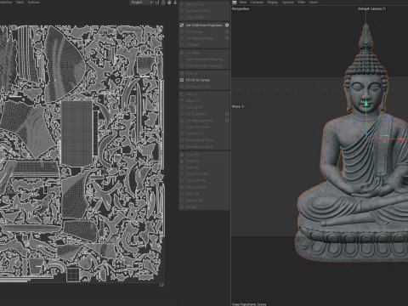Image resolution: width=408 pixels, height=306 pixels.
Task: Click the blue Z axis handle
Action: pos(366,135)
